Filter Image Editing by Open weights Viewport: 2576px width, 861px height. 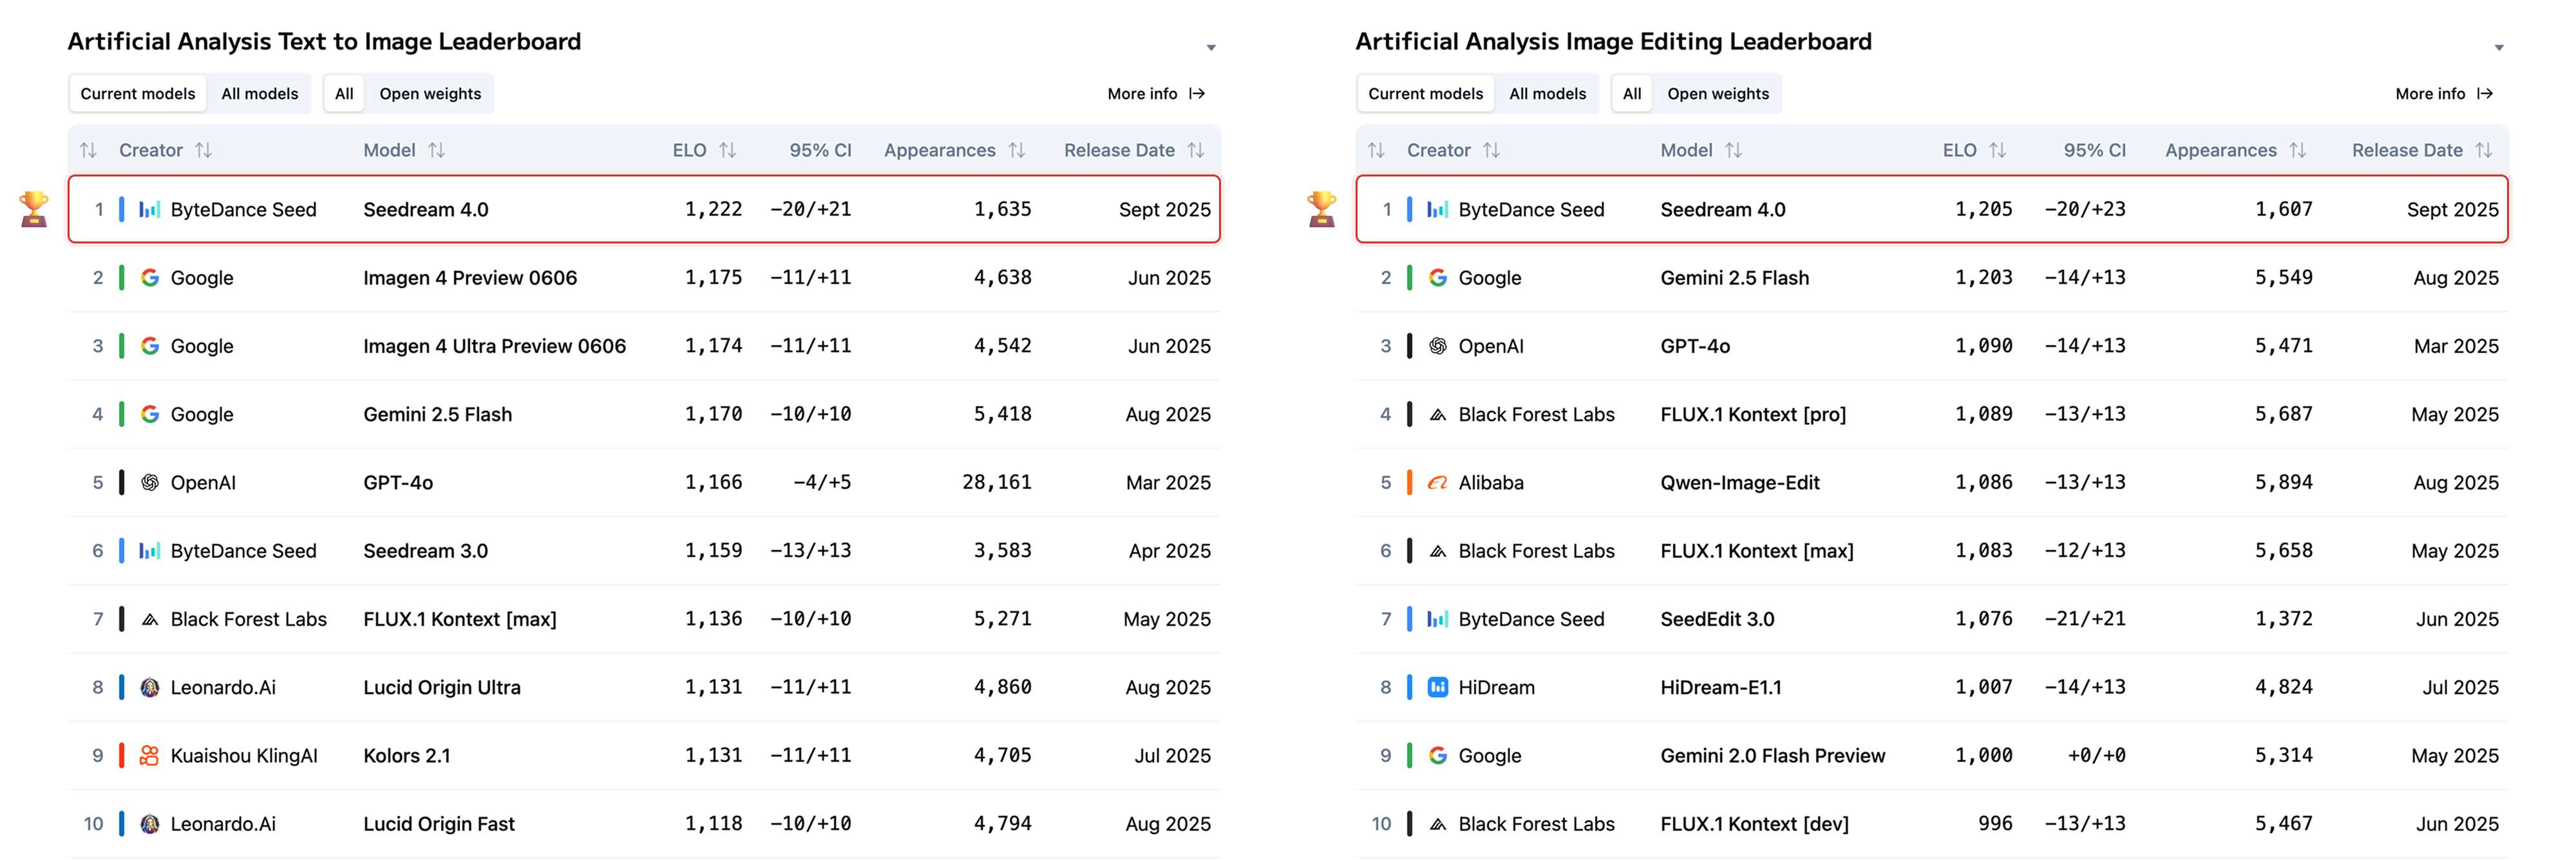[1717, 94]
